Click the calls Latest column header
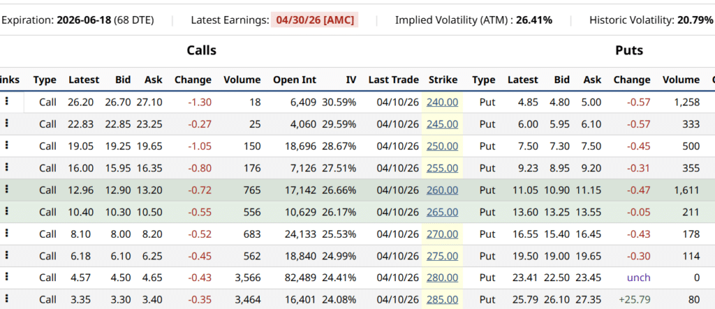This screenshot has height=309, width=715. coord(84,80)
